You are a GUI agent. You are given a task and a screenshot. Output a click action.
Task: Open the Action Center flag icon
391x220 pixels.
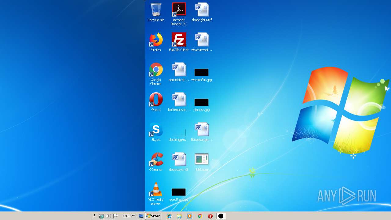(x=116, y=216)
